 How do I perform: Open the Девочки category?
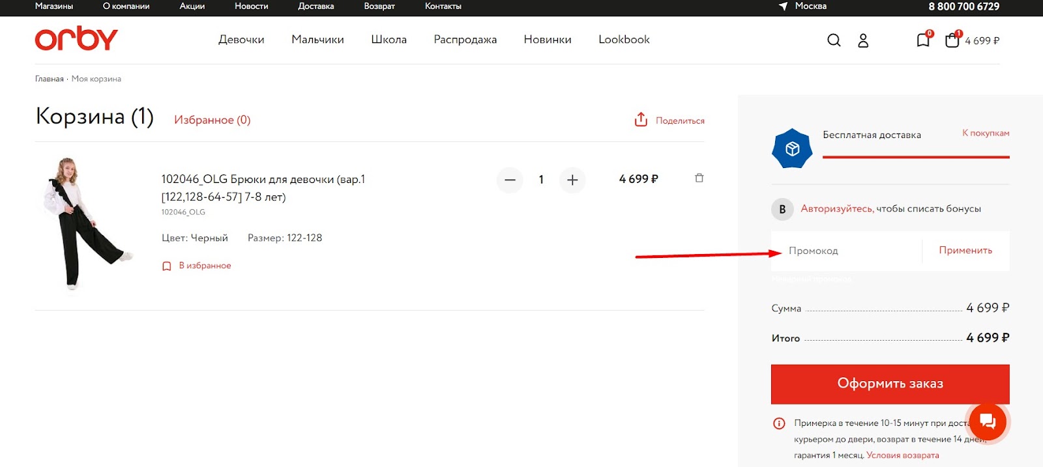241,40
